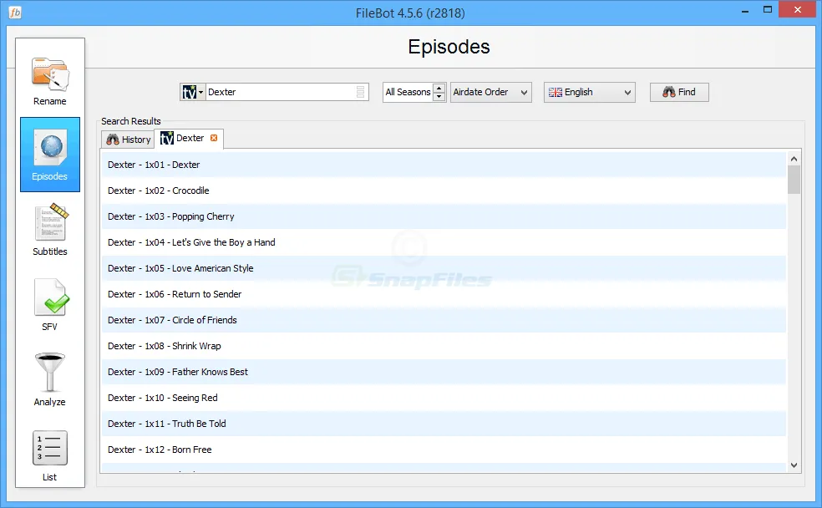This screenshot has width=822, height=508.
Task: Select the Dexter results tab
Action: [189, 139]
